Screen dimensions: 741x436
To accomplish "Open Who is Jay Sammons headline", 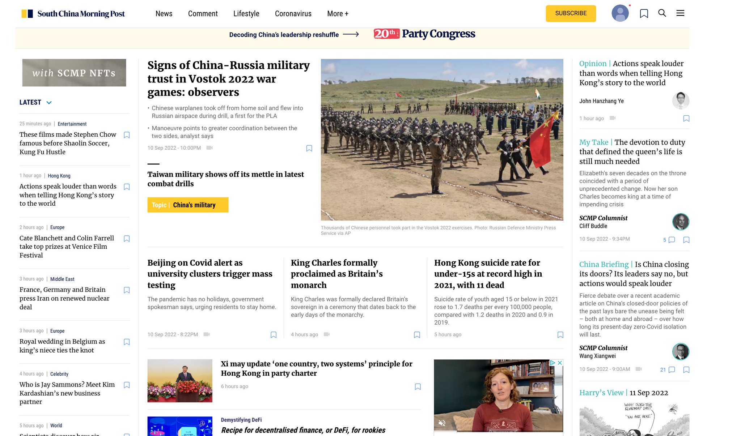I will (x=67, y=393).
